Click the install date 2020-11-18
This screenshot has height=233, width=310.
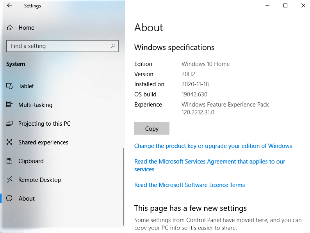195,84
